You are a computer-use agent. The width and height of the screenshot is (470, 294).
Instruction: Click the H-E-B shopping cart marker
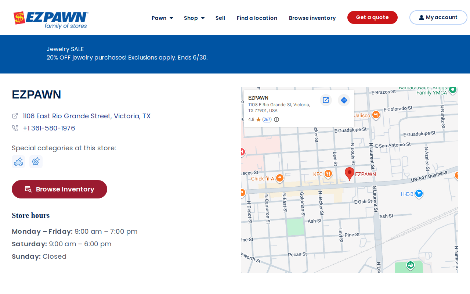coord(419,194)
